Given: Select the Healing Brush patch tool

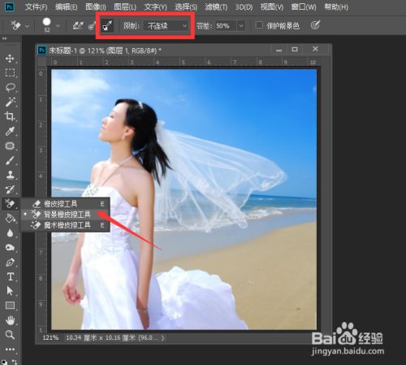Looking at the screenshot, I should click(10, 146).
